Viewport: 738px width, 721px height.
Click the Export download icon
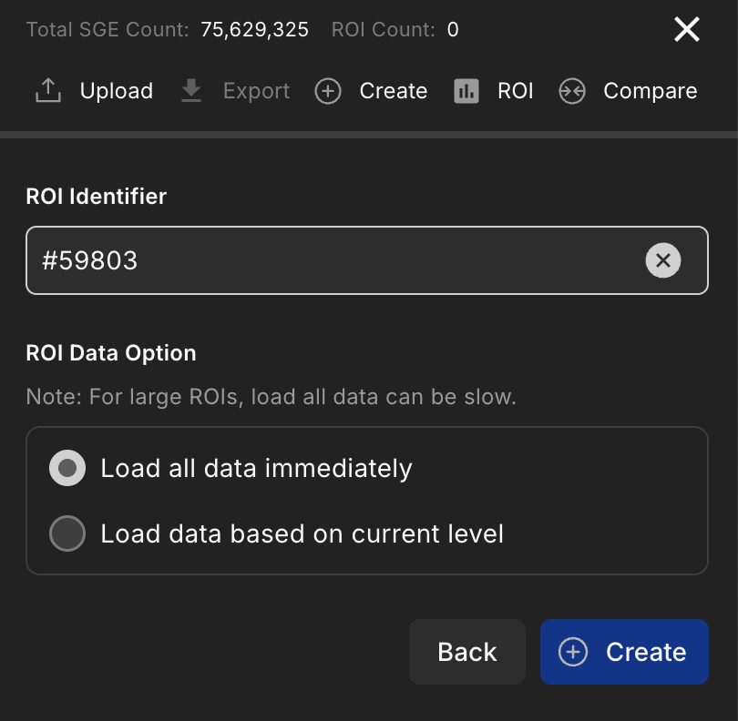tap(191, 90)
